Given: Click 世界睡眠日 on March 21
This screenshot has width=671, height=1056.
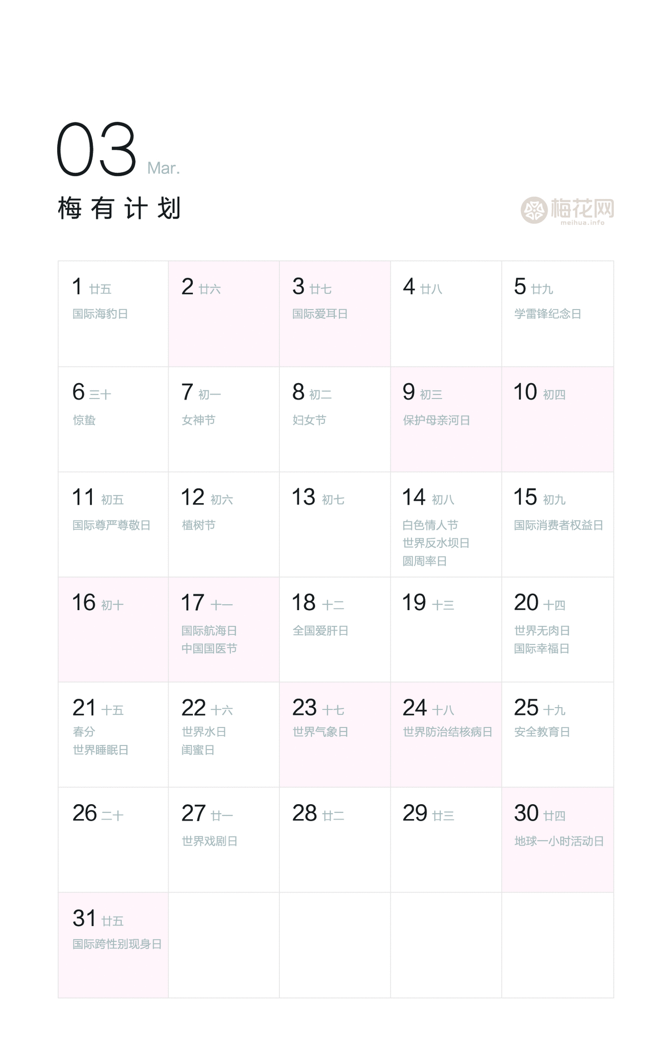Looking at the screenshot, I should (x=100, y=750).
